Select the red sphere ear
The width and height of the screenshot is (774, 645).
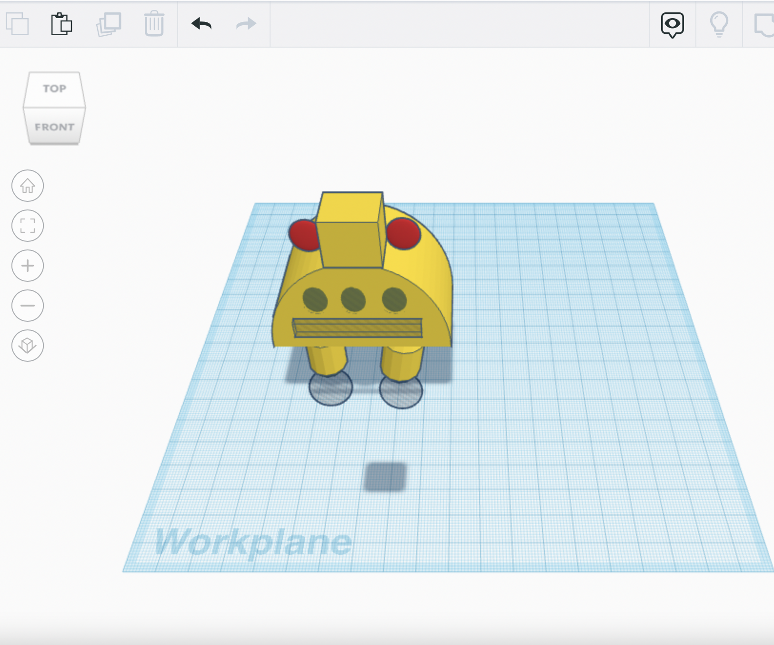click(x=404, y=233)
